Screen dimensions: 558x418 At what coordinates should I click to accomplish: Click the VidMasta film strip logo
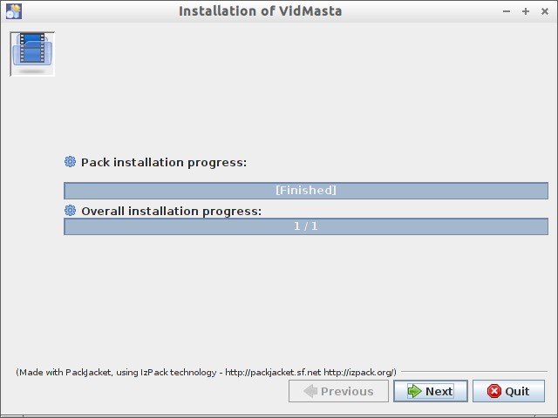point(32,53)
